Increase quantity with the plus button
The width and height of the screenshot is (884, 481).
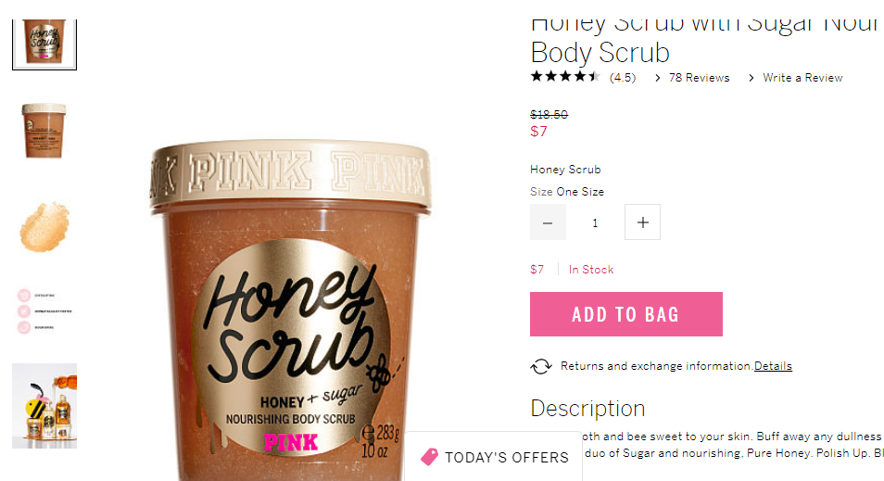coord(642,222)
